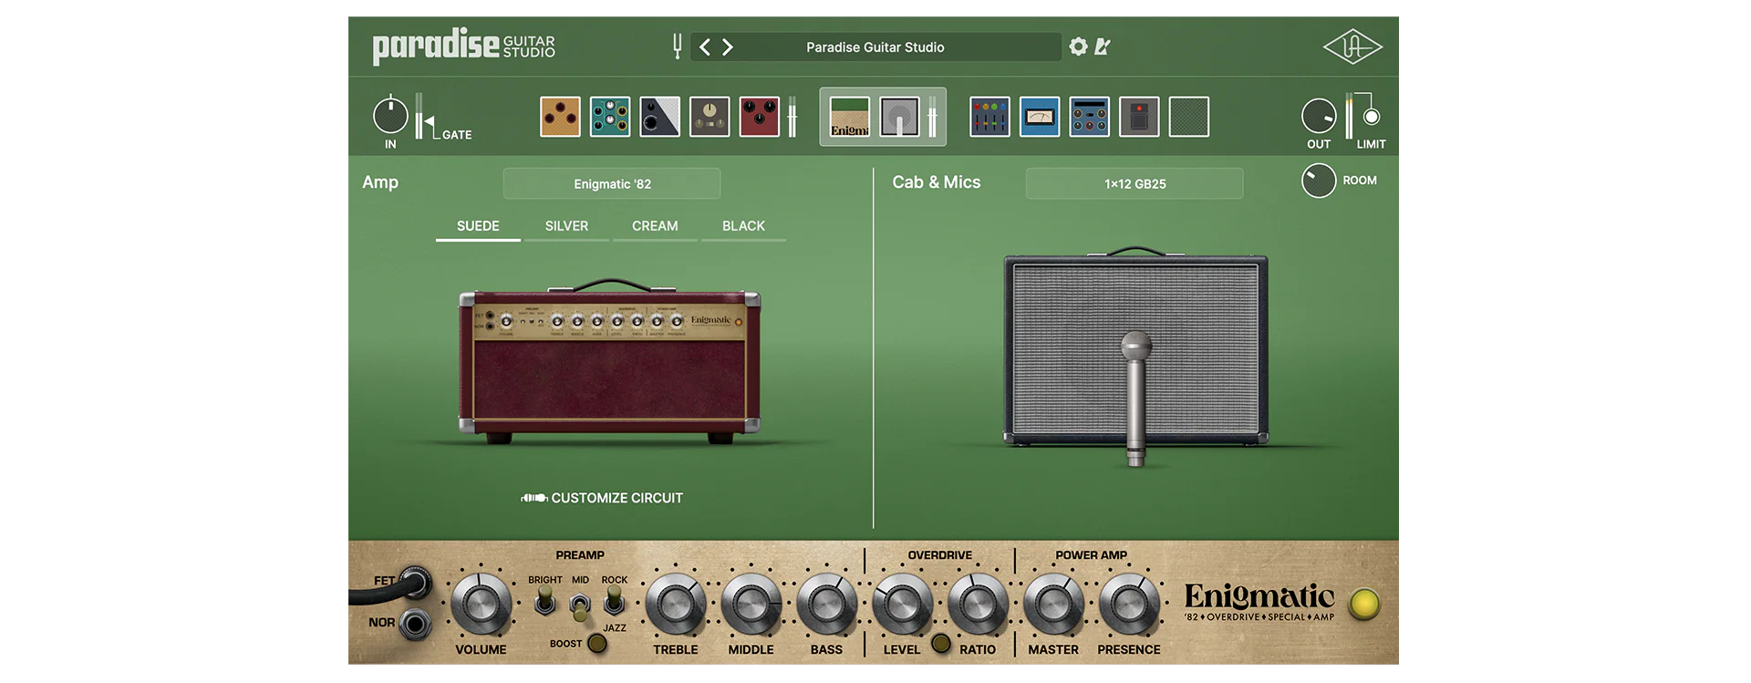Click the BASS knob
The width and height of the screenshot is (1751, 683).
[x=826, y=605]
